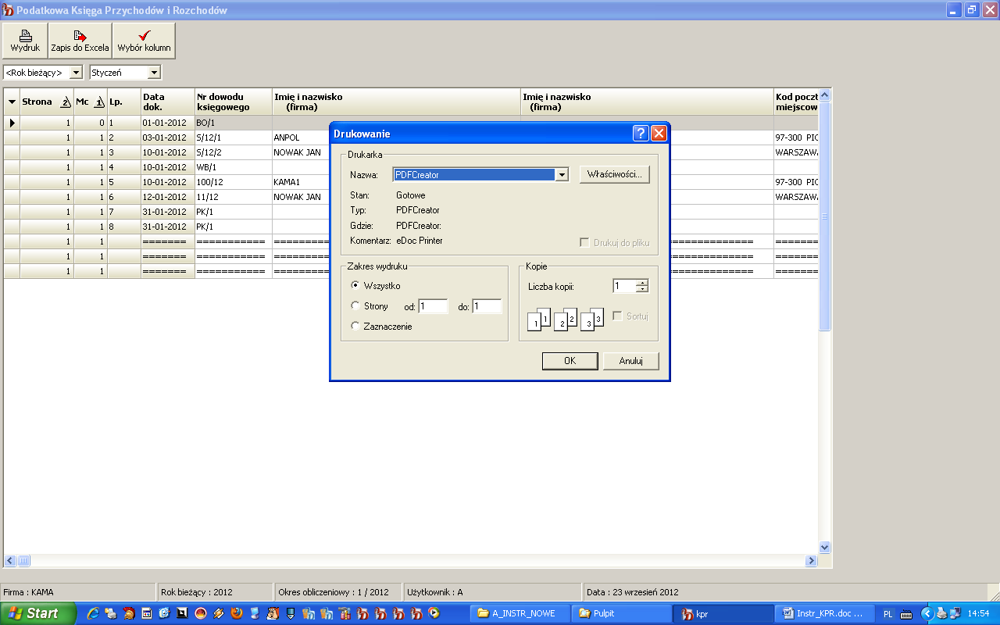
Task: Switch to Instr_KPR.doc Word window
Action: (824, 614)
